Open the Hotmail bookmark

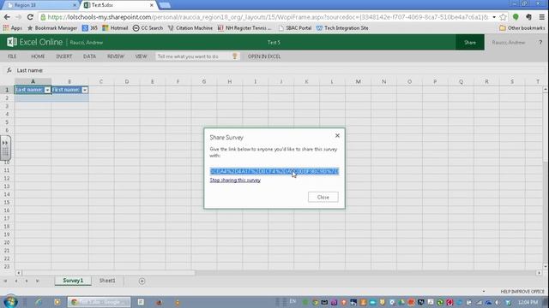(115, 28)
